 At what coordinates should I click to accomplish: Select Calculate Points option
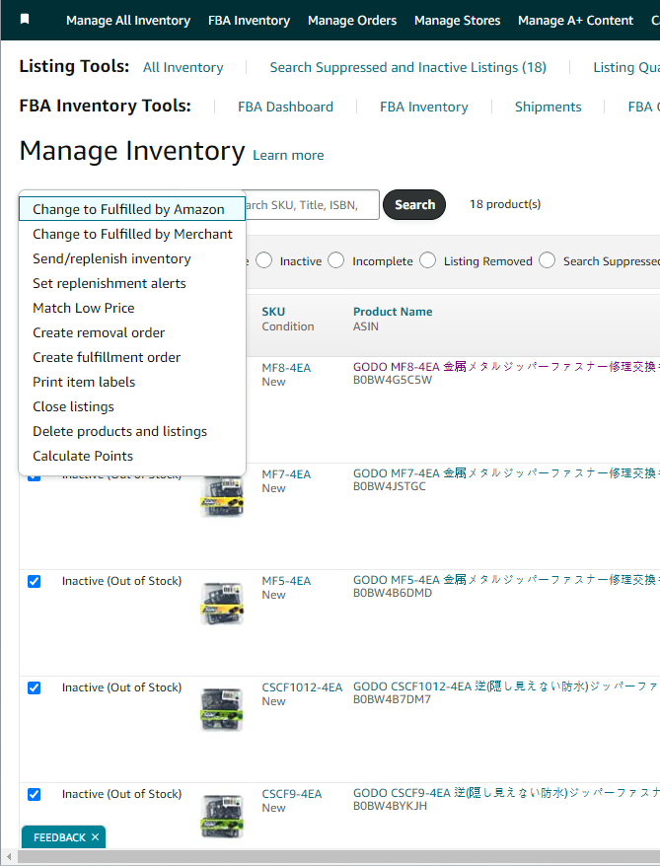click(132, 456)
